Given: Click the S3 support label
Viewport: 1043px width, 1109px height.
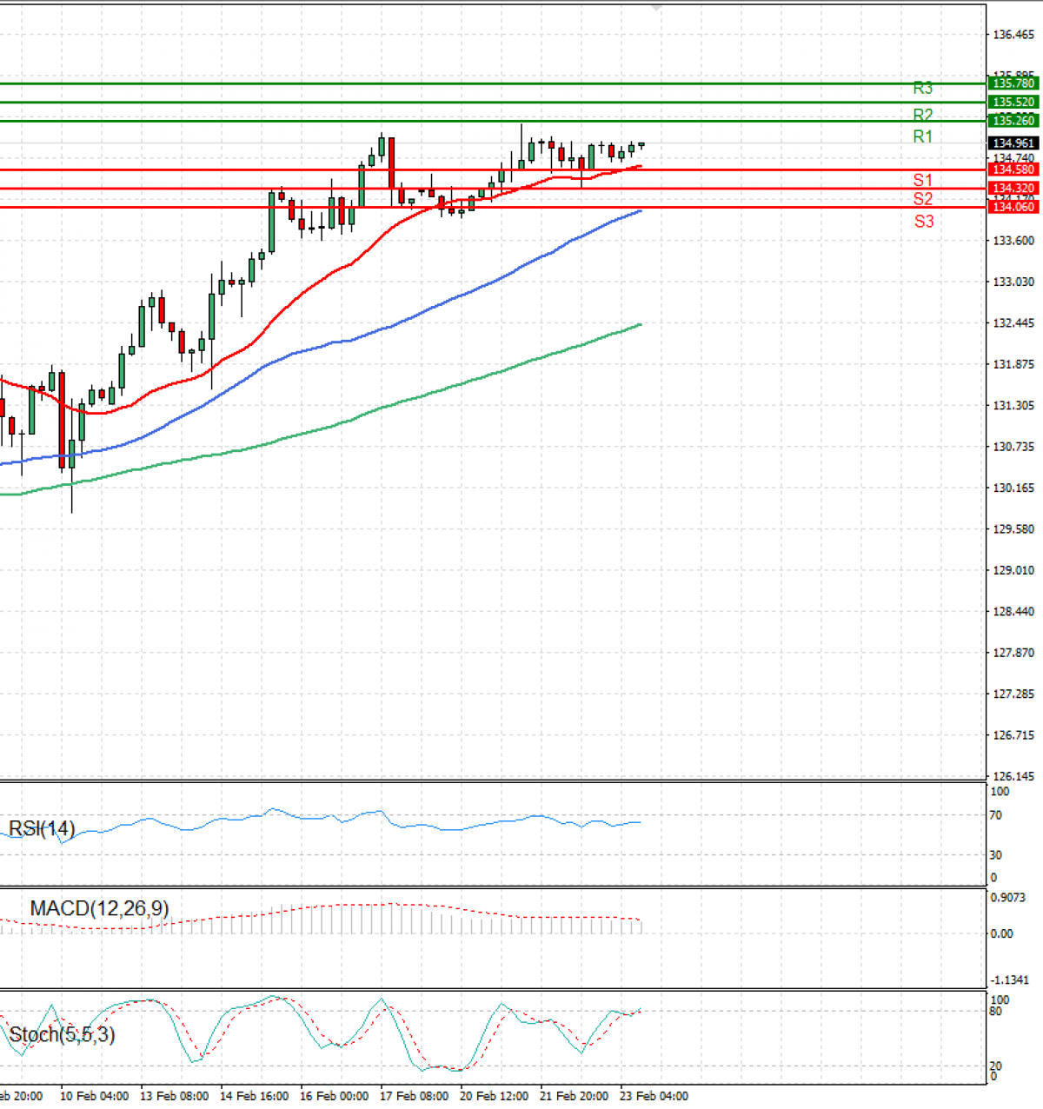Looking at the screenshot, I should coord(923,222).
